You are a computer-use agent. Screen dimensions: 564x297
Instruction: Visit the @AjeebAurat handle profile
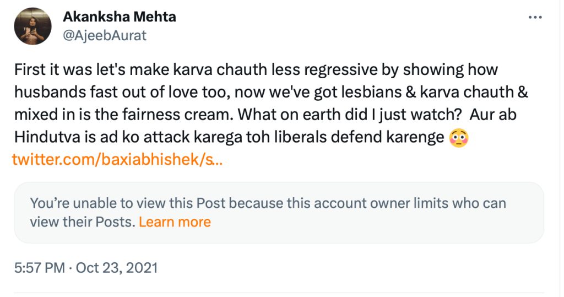pyautogui.click(x=105, y=36)
